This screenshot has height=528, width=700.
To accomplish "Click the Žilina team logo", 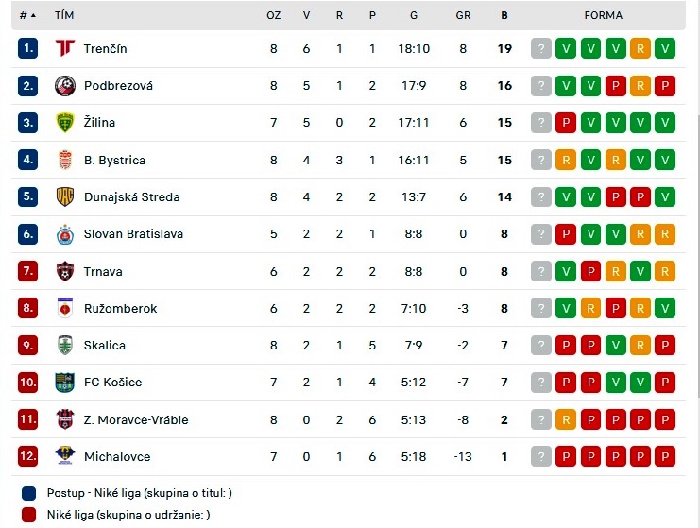I will (64, 123).
